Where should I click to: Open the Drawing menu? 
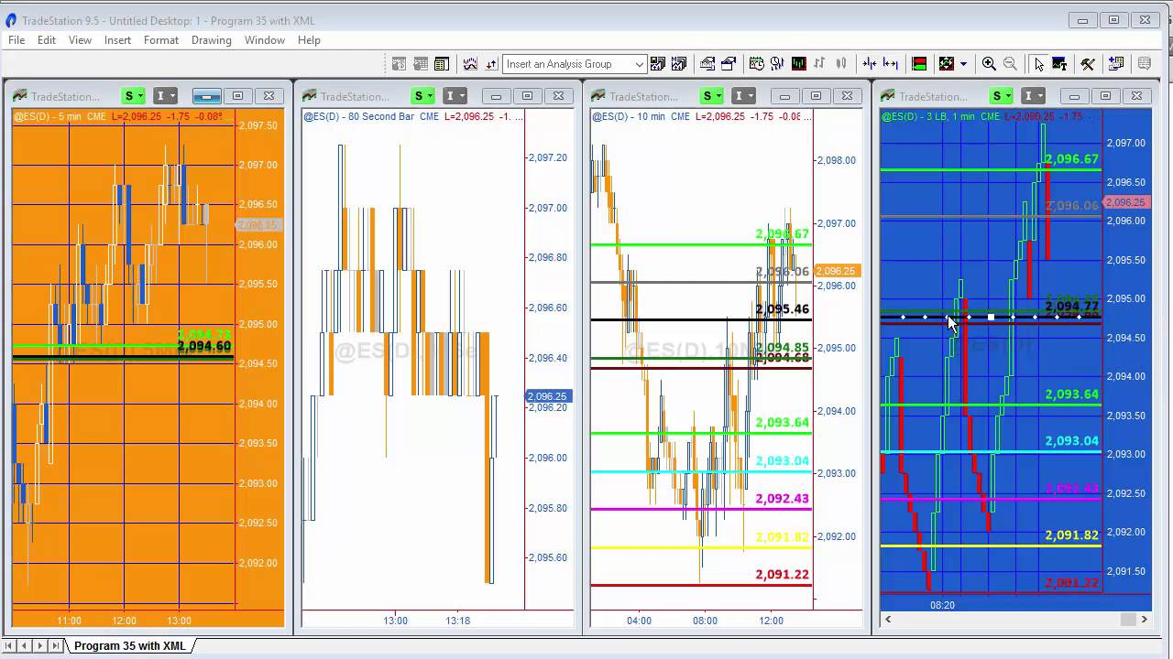212,40
